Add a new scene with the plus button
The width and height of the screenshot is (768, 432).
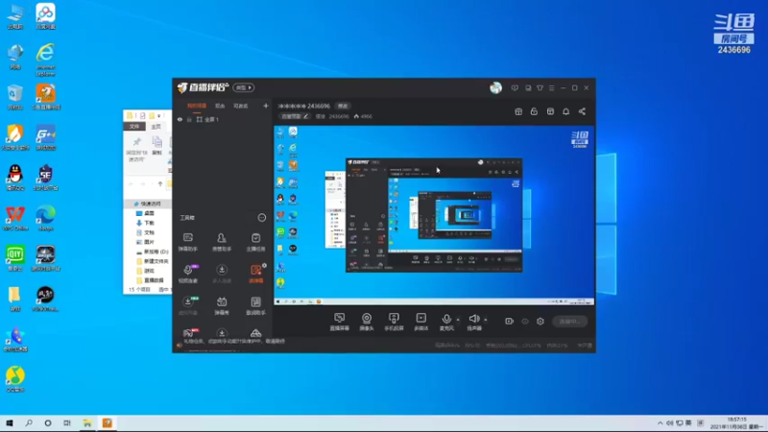(266, 106)
